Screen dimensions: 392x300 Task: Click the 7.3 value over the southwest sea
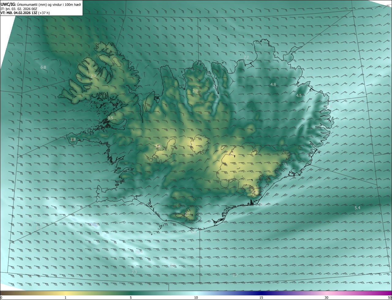(x=134, y=272)
